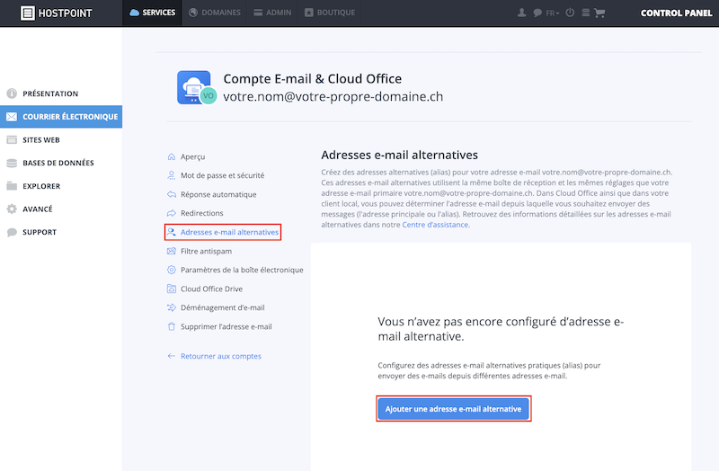
Task: Open the shopping cart icon
Action: pyautogui.click(x=599, y=13)
